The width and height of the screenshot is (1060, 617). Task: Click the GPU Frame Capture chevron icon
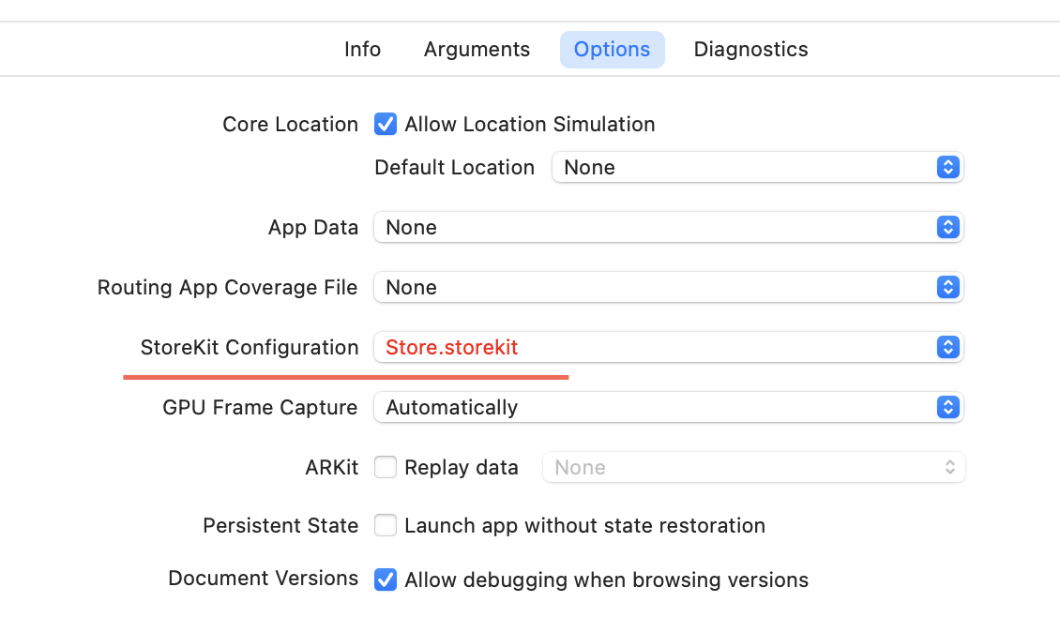pyautogui.click(x=948, y=408)
